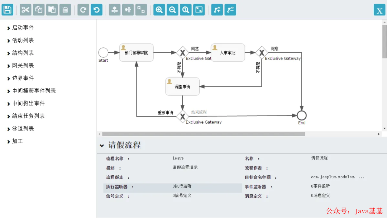Select the End event circle

(302, 115)
